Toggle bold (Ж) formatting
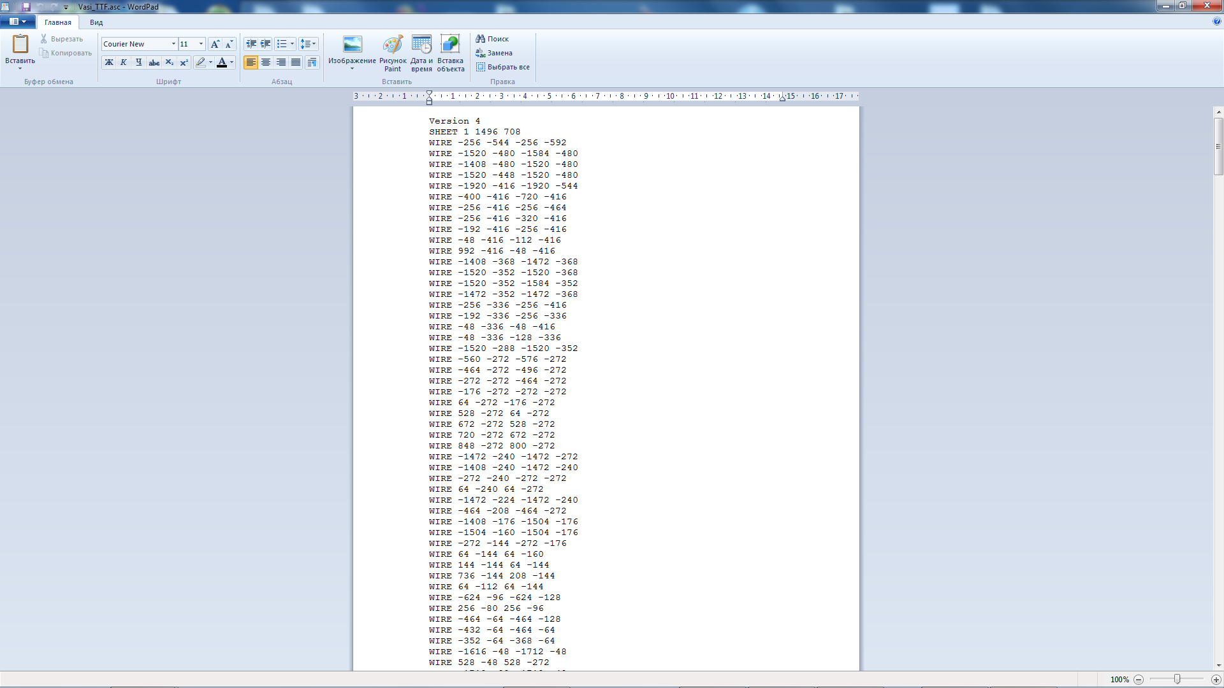Viewport: 1224px width, 688px height. (109, 62)
